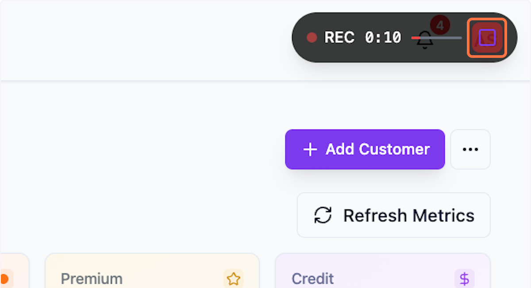Click the purple stop-recording square icon
This screenshot has width=531, height=288.
[x=487, y=38]
